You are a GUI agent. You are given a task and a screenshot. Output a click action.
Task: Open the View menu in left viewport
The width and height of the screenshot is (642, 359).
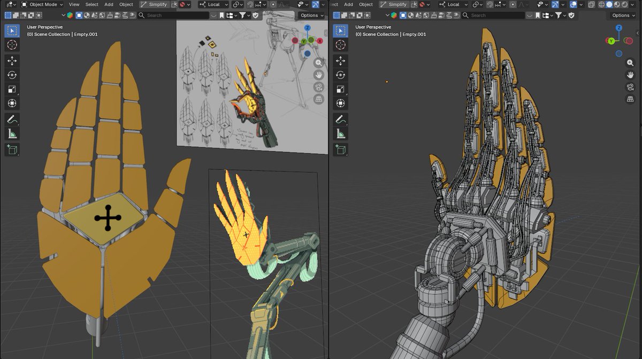[74, 4]
